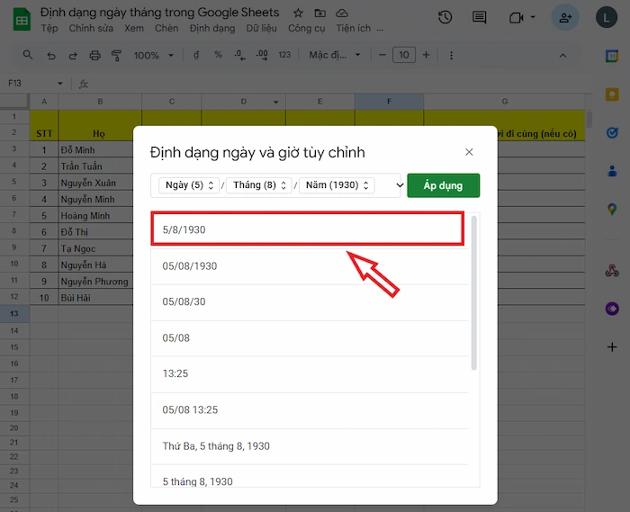Apply percent format from toolbar
The width and height of the screenshot is (630, 512).
pyautogui.click(x=218, y=56)
